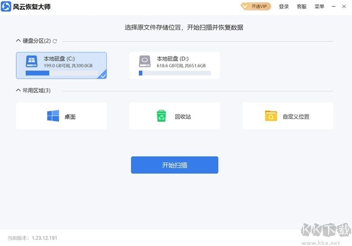Click the disk C usage progress bar

tap(62, 73)
